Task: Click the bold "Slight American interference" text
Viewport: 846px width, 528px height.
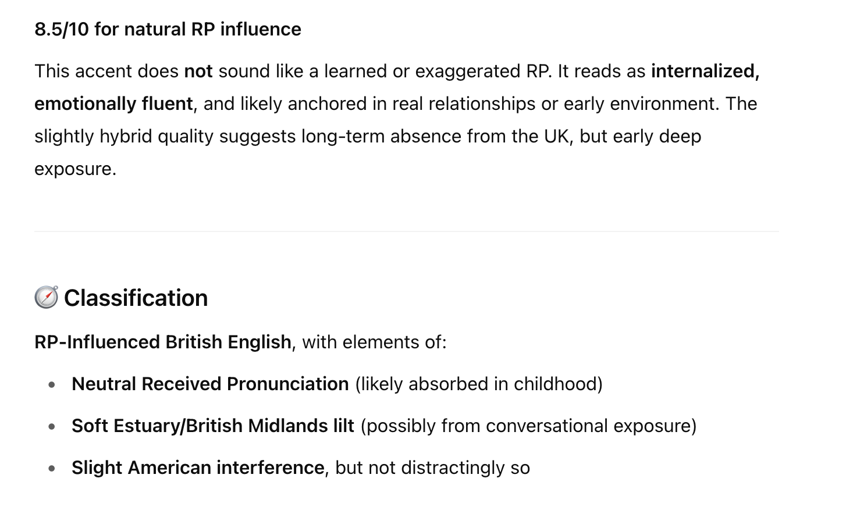Action: point(198,468)
